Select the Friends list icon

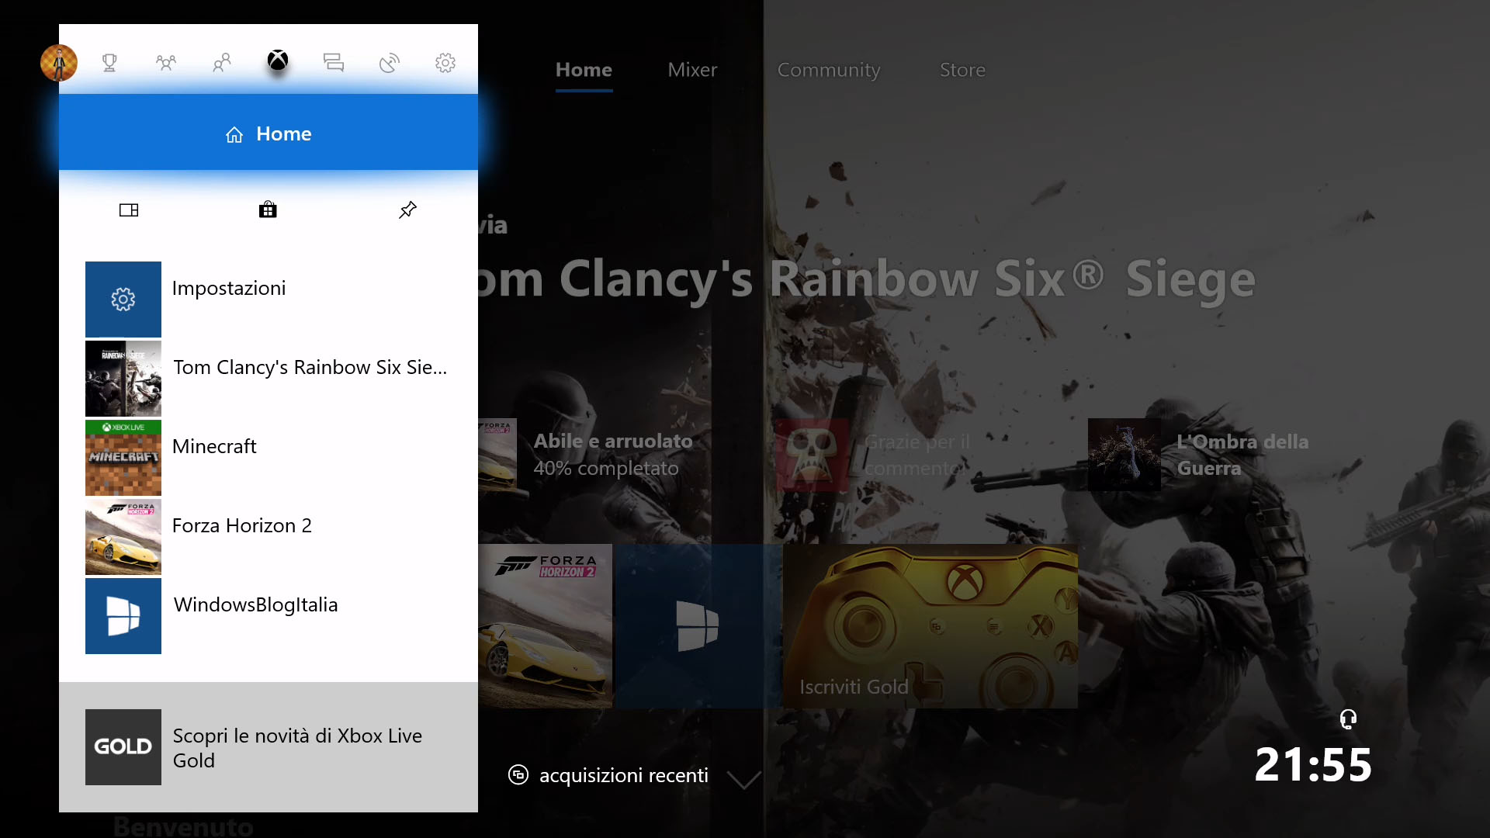click(222, 62)
